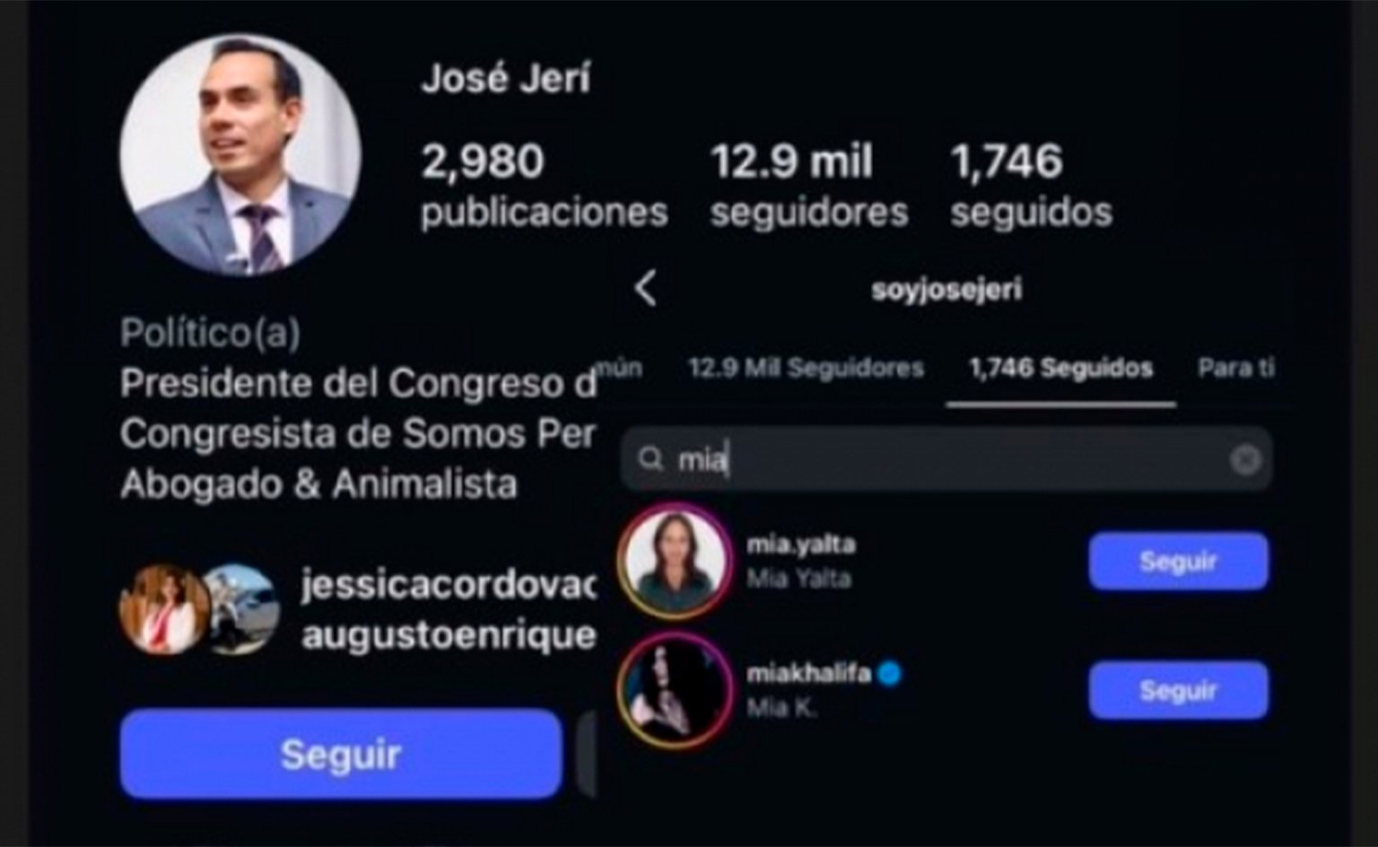
Task: Click the blue verified badge next to miakhalifa
Action: 889,673
